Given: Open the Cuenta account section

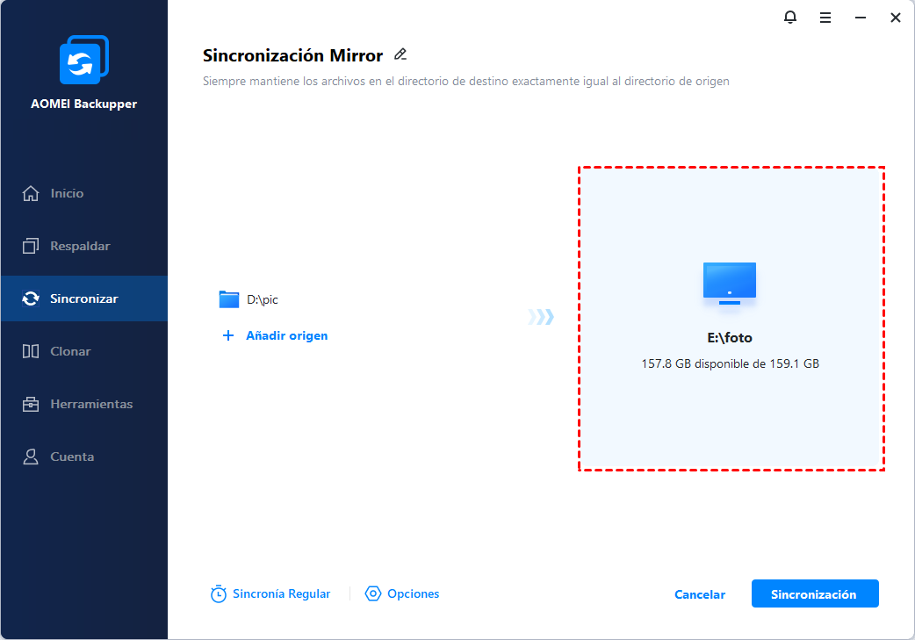Looking at the screenshot, I should click(84, 457).
